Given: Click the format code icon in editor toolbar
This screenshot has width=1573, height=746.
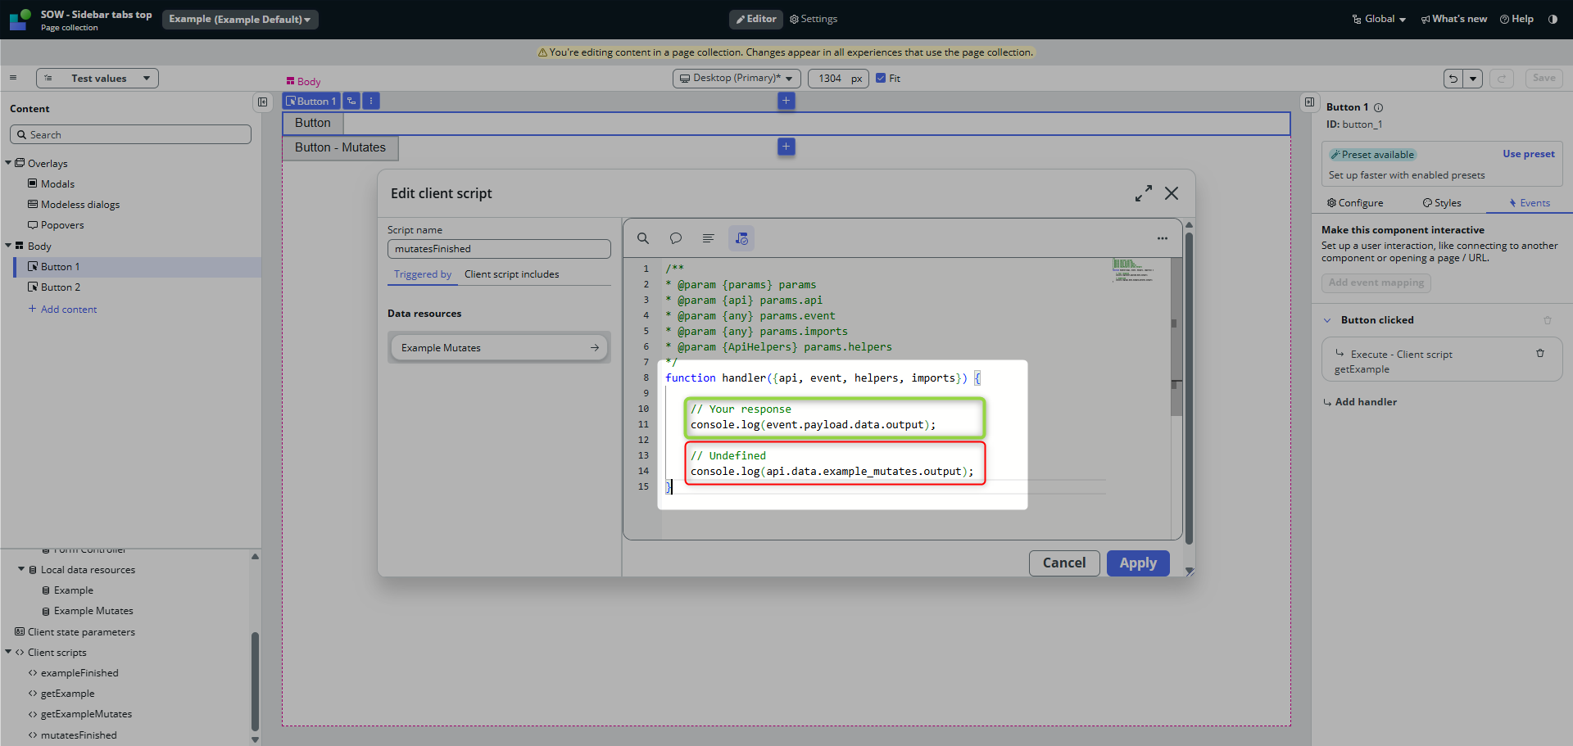Looking at the screenshot, I should pyautogui.click(x=709, y=238).
